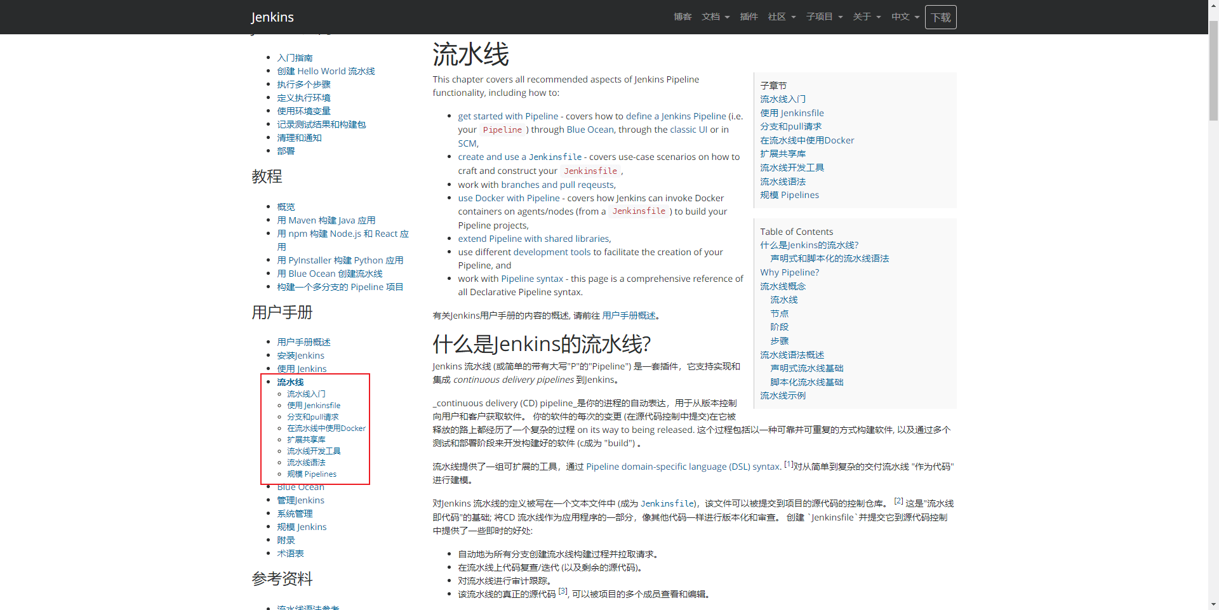Open 规模 Jenkins sidebar link
This screenshot has width=1219, height=610.
coord(302,527)
